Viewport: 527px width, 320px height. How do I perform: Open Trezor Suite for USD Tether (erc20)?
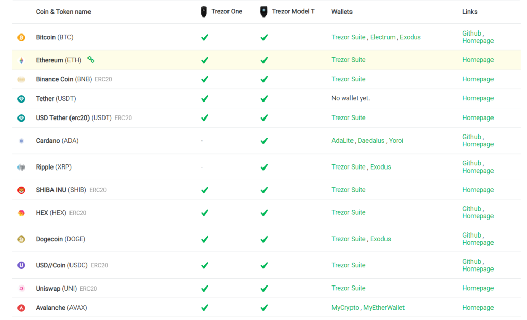click(x=348, y=118)
